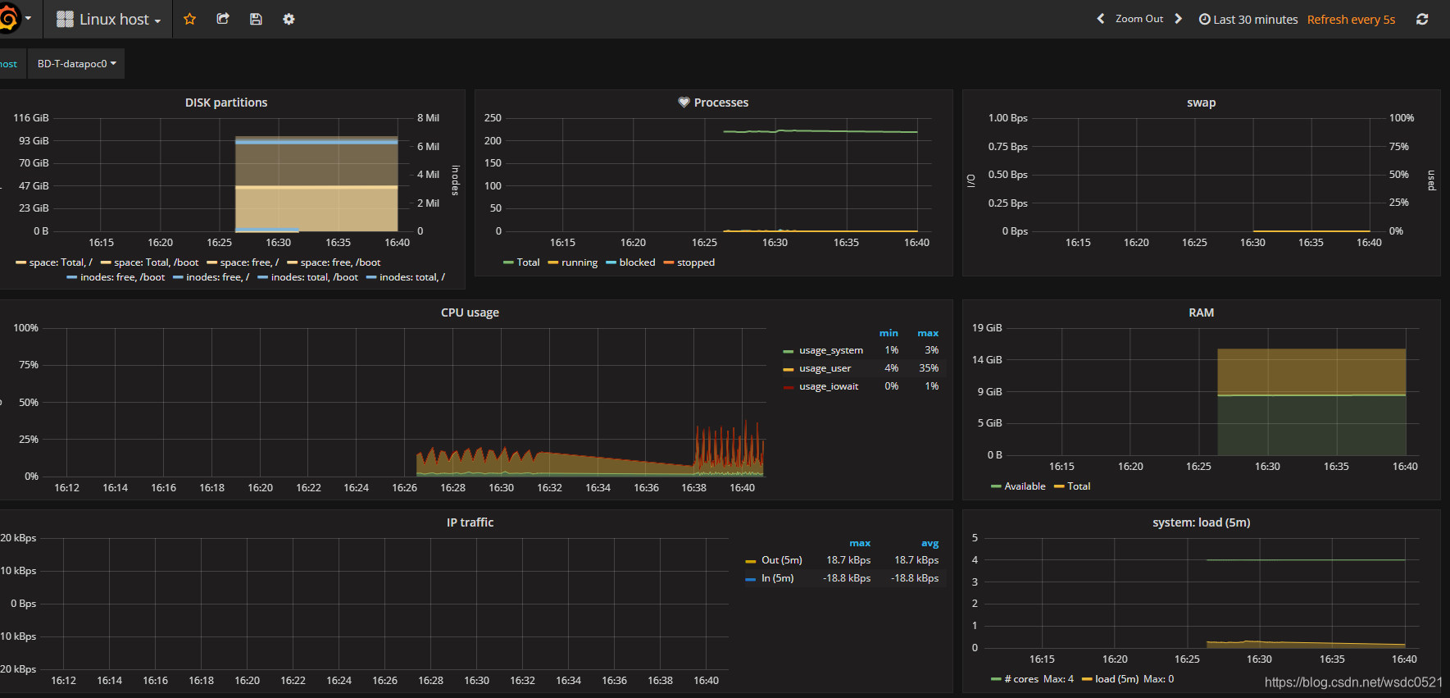
Task: Toggle 'inodes: free, /boot' disk legend entry
Action: pos(122,277)
